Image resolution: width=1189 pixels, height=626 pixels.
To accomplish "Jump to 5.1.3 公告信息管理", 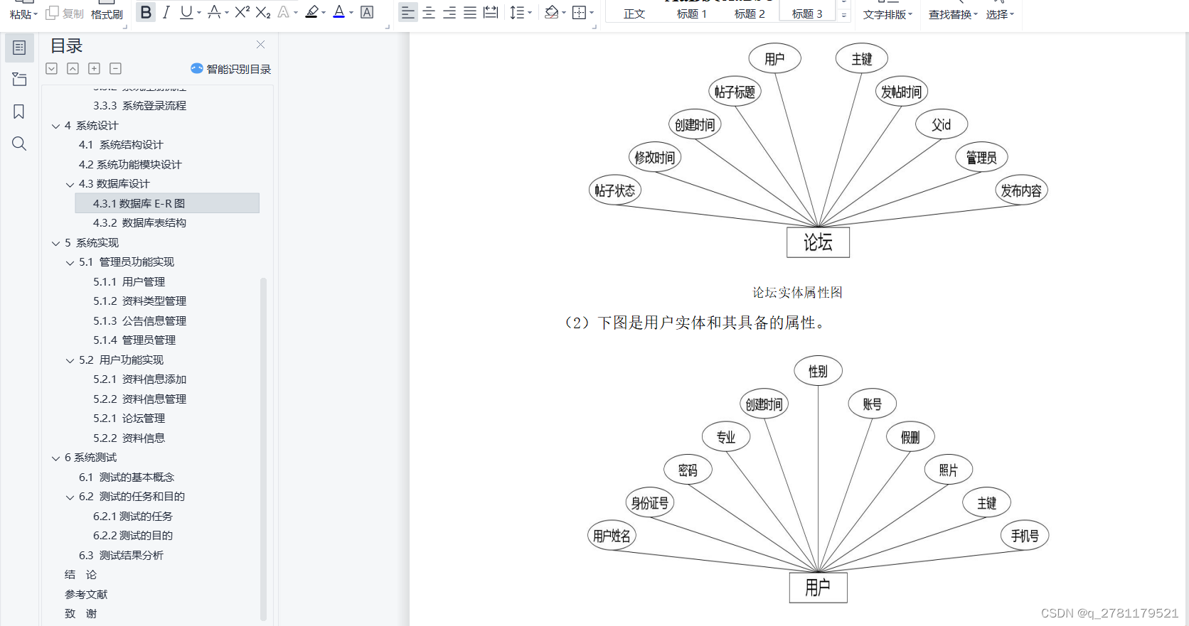I will 139,320.
